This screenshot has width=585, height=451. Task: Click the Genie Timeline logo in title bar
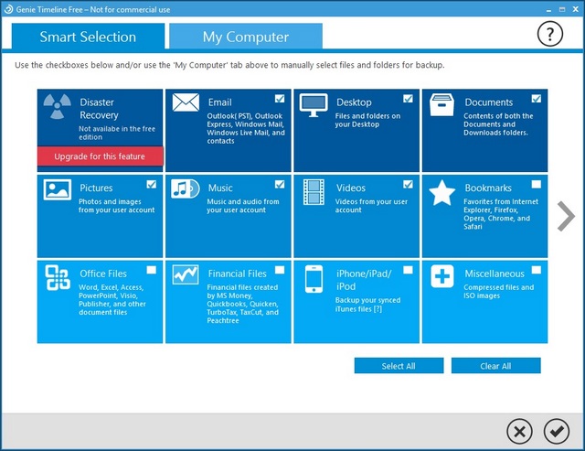coord(8,9)
